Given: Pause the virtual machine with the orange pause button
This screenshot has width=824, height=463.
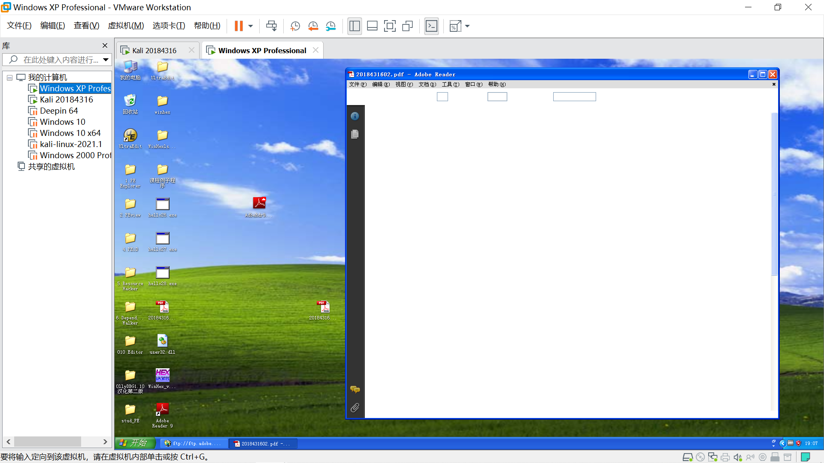Looking at the screenshot, I should tap(239, 26).
